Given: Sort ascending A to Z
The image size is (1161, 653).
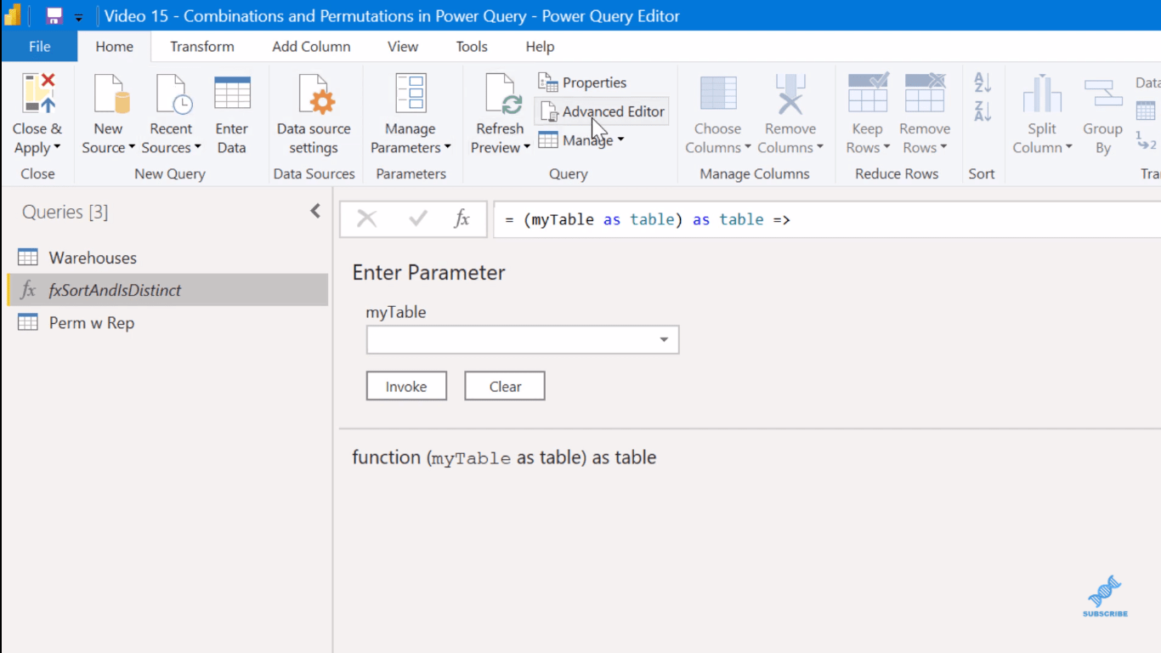Looking at the screenshot, I should (983, 82).
